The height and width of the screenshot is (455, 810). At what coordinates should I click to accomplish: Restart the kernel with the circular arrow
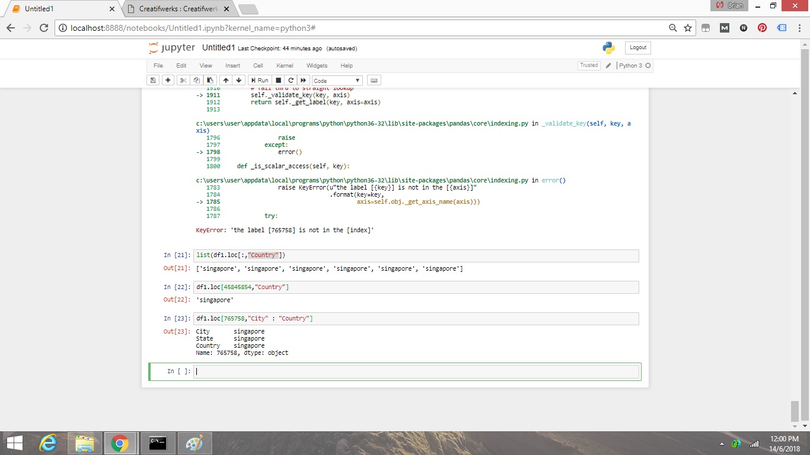[x=291, y=80]
